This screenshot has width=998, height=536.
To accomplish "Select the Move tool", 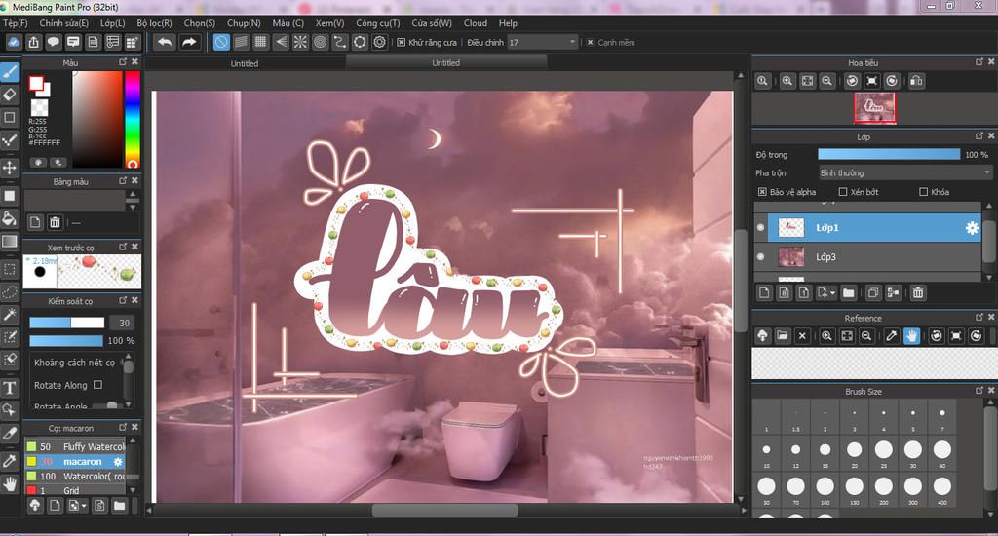I will (x=10, y=168).
